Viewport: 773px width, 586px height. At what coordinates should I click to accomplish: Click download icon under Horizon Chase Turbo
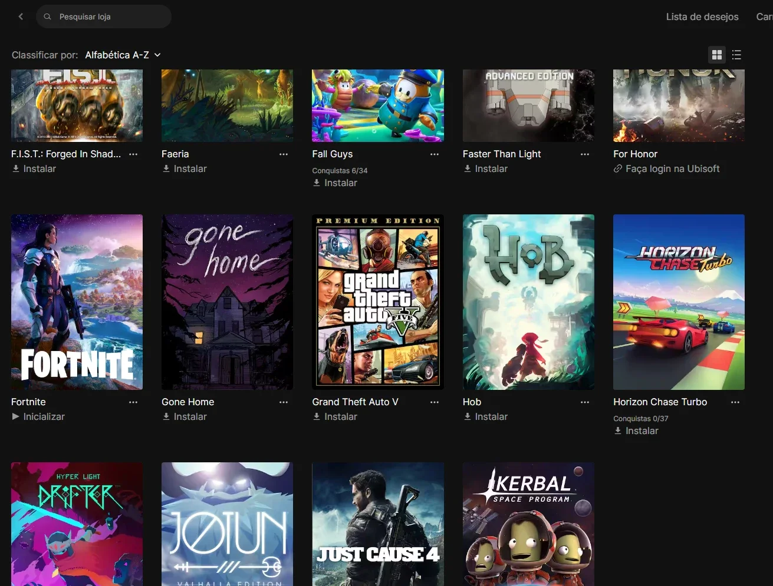(x=618, y=431)
